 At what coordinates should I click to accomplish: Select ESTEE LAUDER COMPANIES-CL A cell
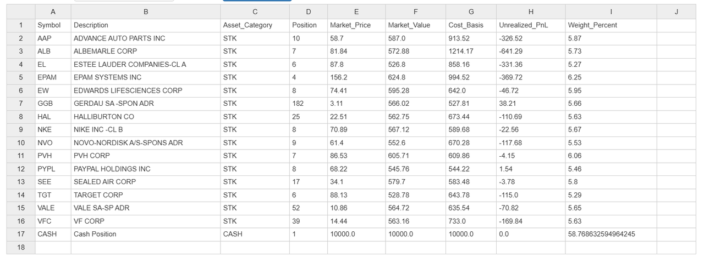(146, 65)
